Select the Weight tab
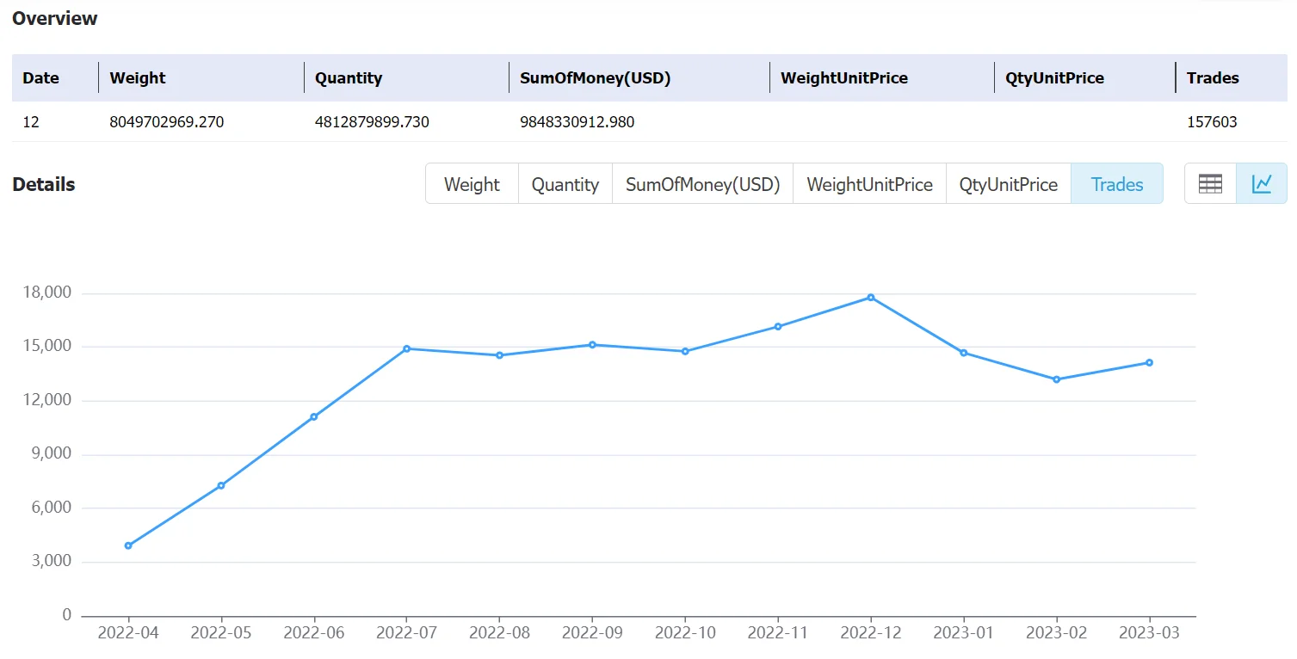 [472, 184]
